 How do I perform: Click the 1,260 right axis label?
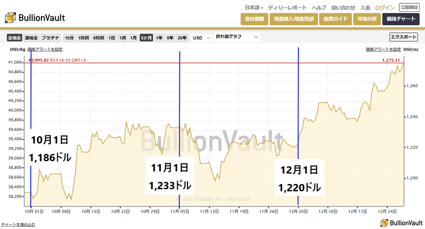coord(413,86)
